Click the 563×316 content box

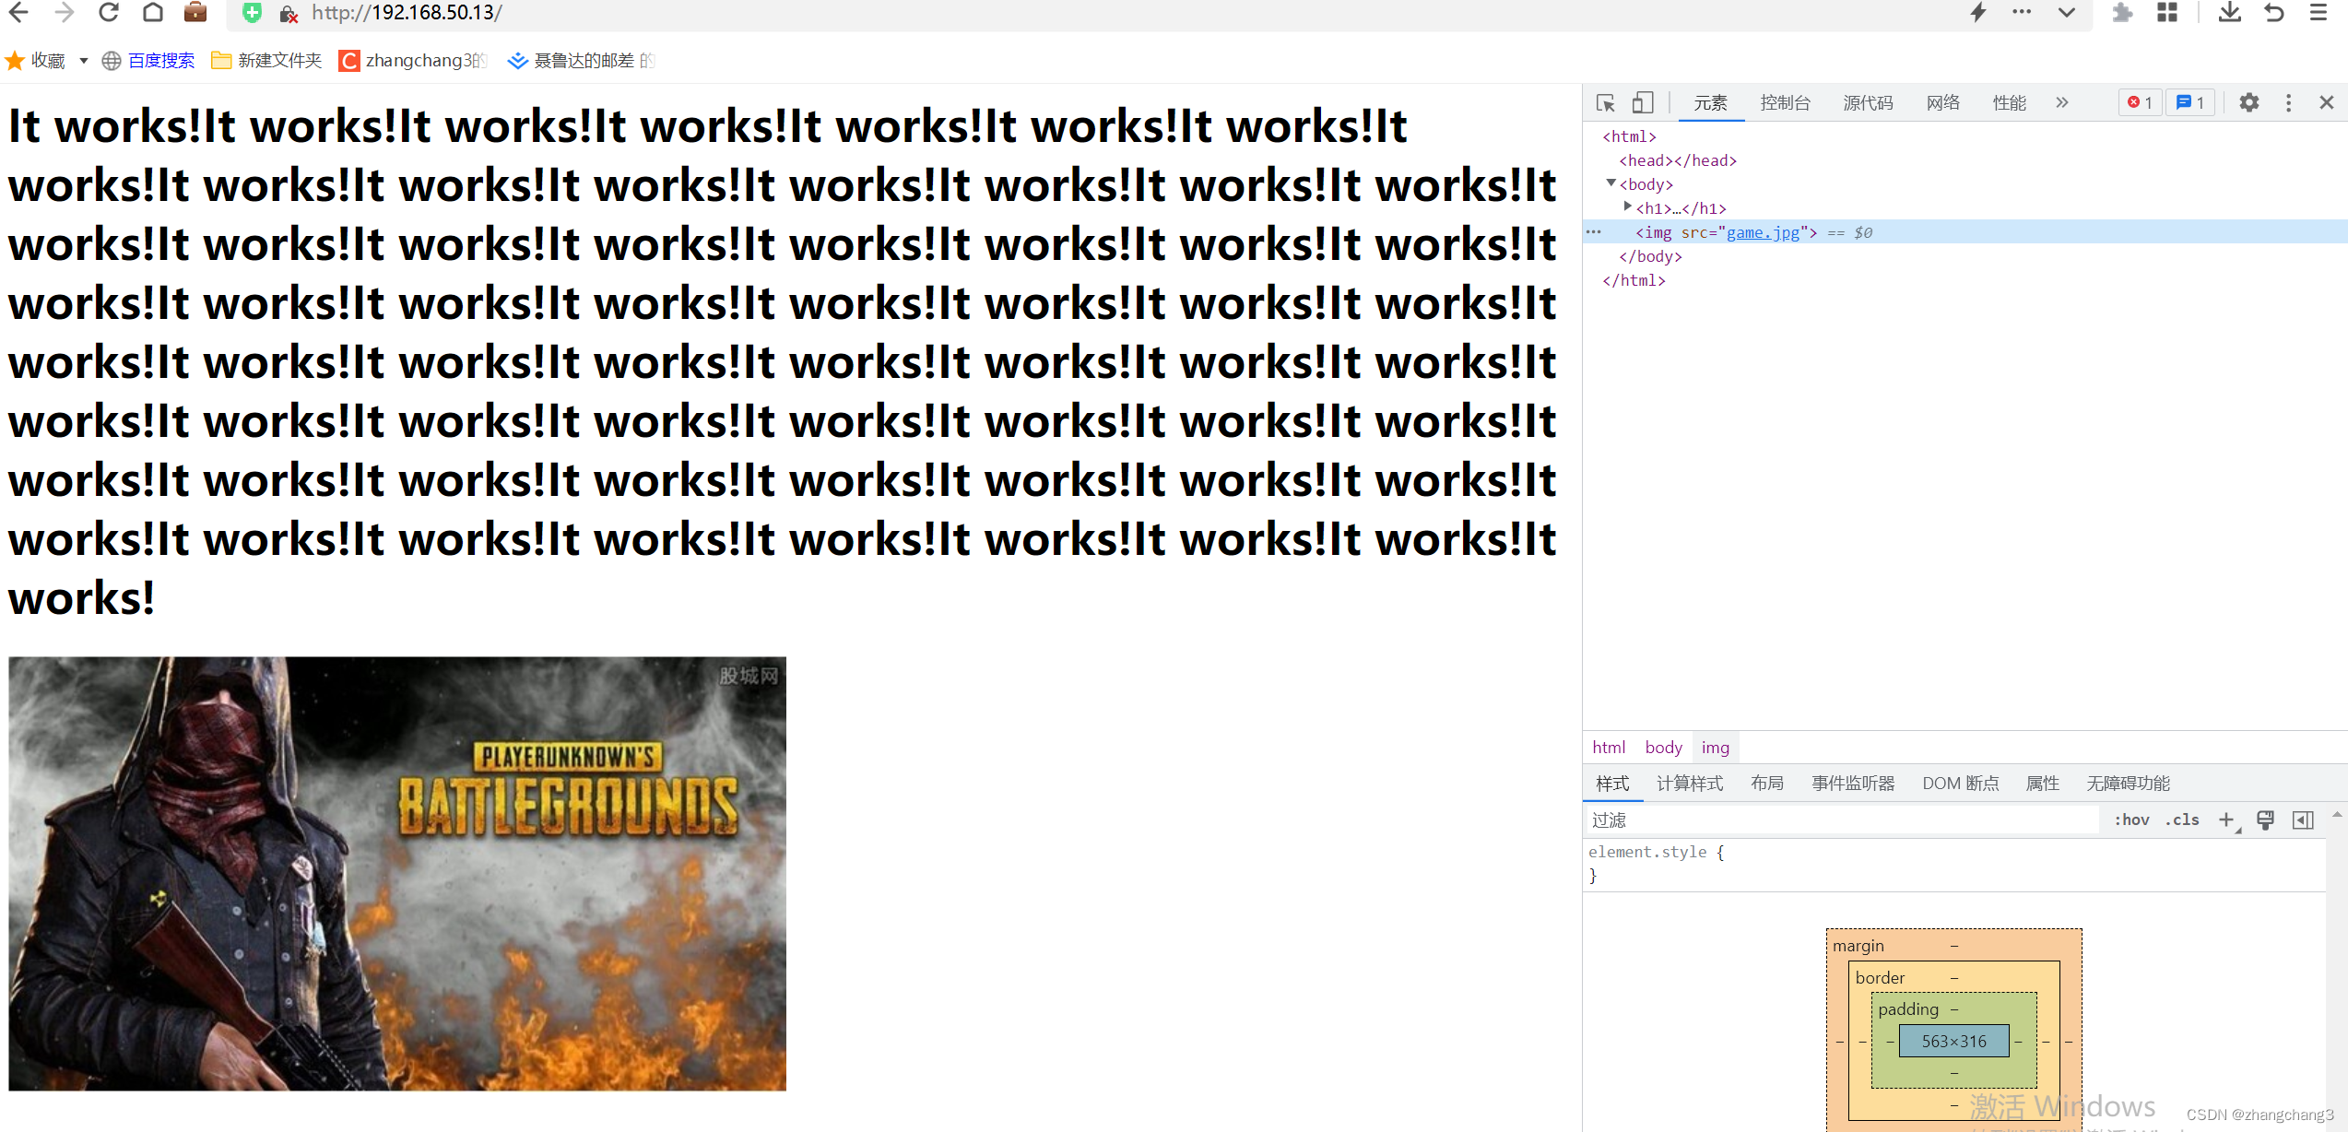click(x=1953, y=1041)
